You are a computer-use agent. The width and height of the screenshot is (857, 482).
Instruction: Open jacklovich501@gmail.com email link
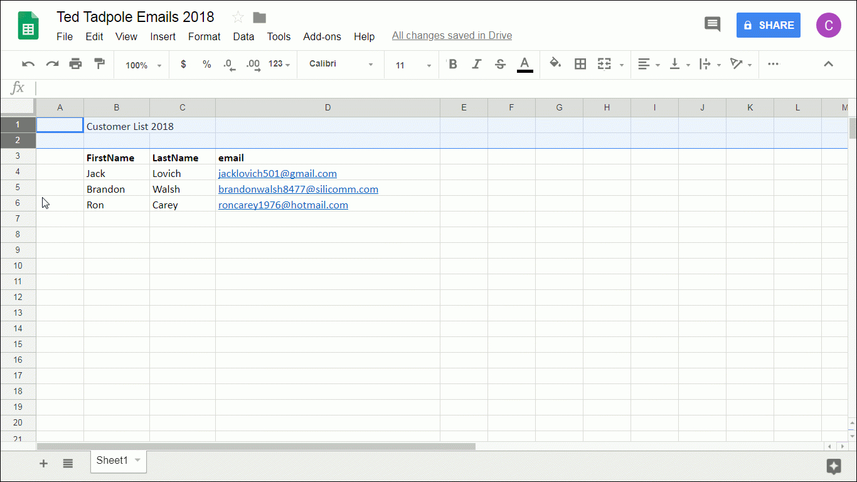tap(277, 173)
